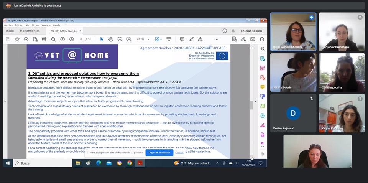Click the Dejar de compartir button

tap(159, 152)
